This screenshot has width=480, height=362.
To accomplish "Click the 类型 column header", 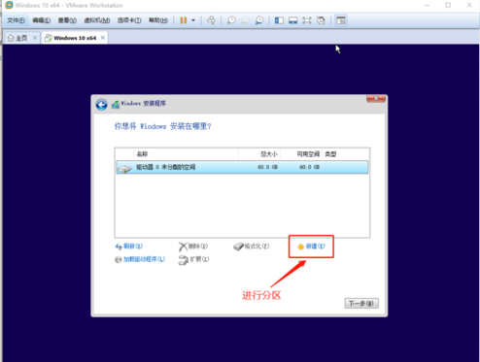I will 346,154.
